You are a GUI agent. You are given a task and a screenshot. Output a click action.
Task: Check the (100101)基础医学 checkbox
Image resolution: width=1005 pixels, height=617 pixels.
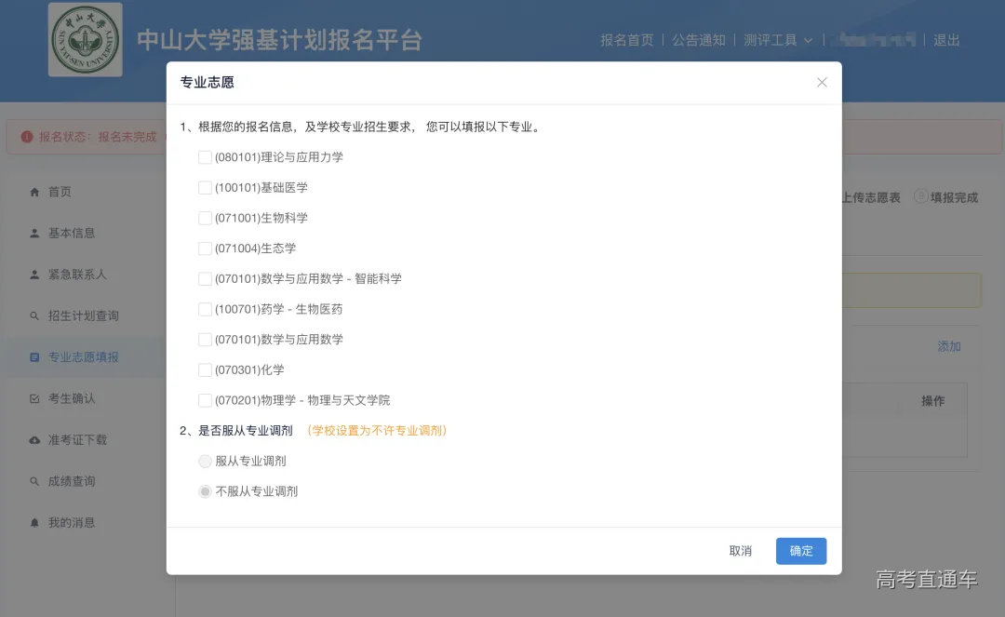coord(205,187)
